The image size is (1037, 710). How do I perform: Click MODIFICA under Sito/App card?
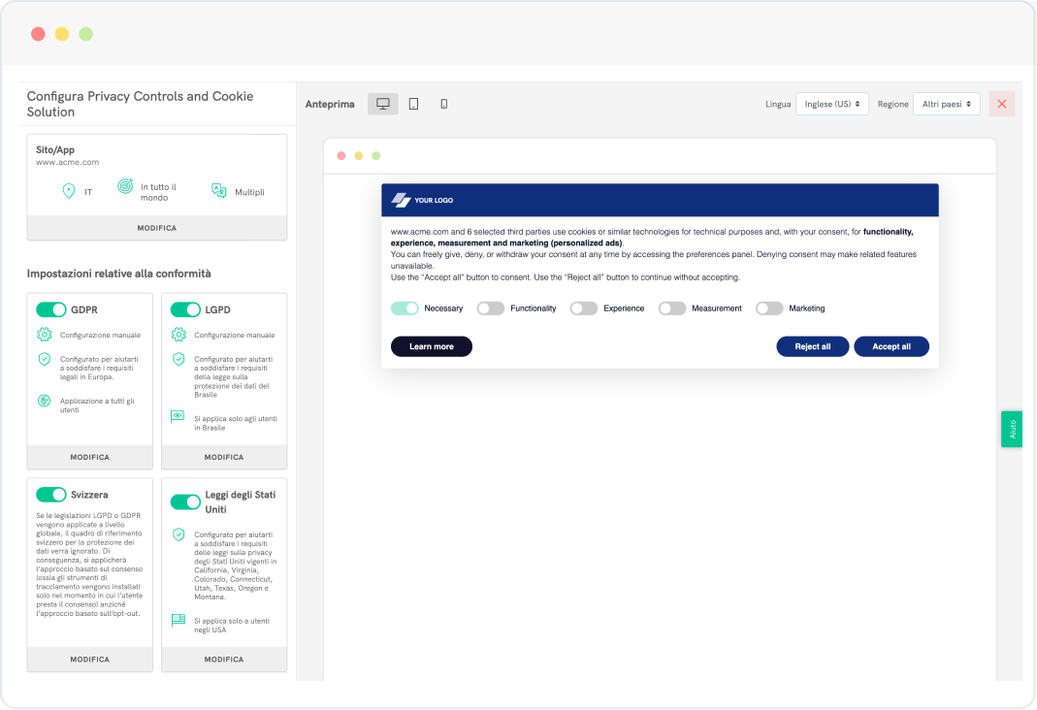click(157, 228)
